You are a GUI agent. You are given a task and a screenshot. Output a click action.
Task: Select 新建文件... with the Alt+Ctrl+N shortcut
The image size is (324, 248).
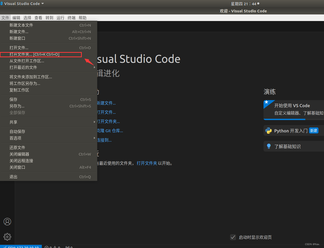[x=49, y=32]
